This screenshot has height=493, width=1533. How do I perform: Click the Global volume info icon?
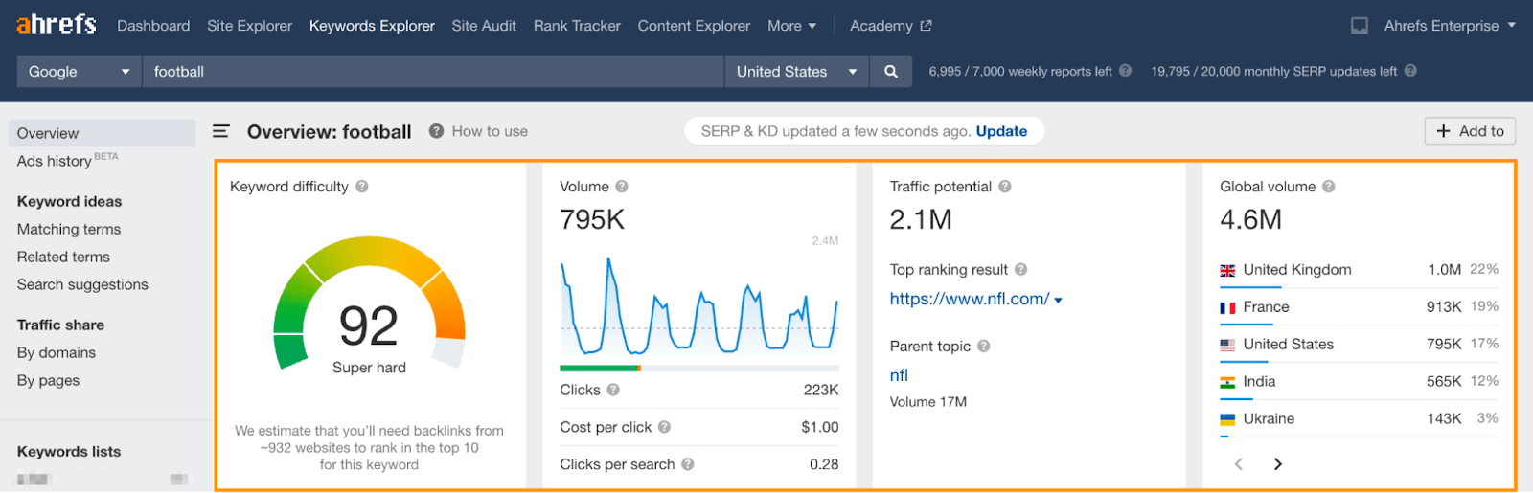click(x=1329, y=187)
